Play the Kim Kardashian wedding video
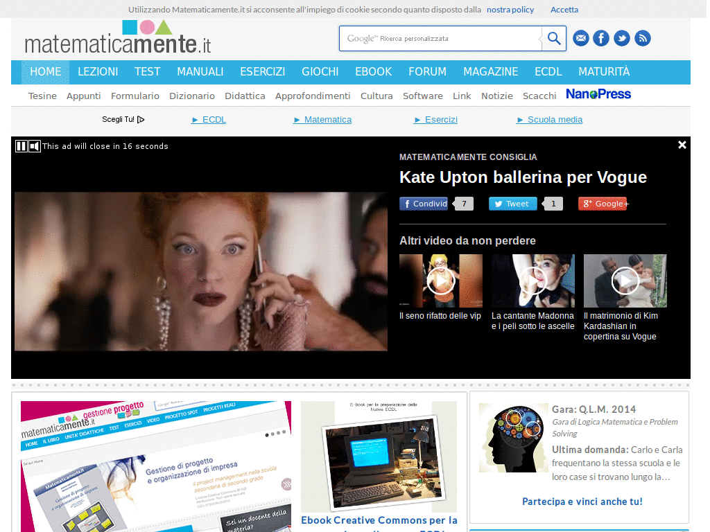This screenshot has width=710, height=532. click(625, 281)
